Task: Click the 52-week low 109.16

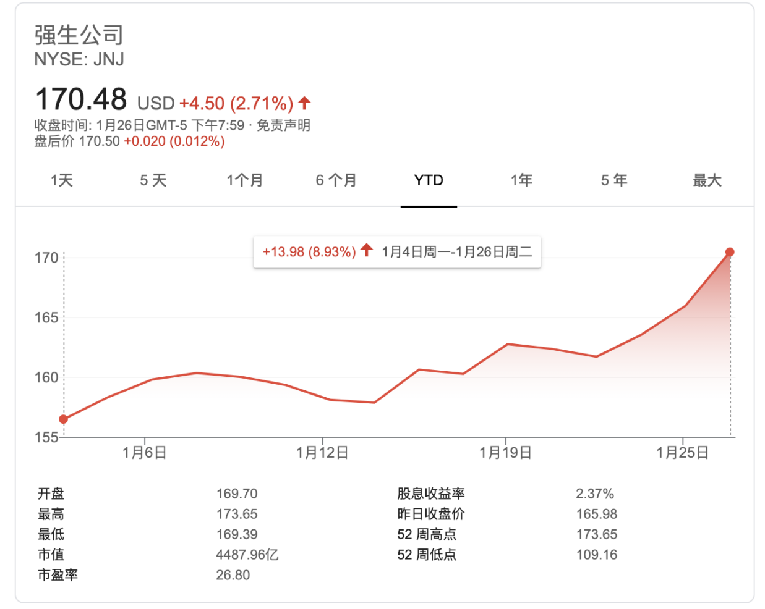Action: pyautogui.click(x=597, y=555)
